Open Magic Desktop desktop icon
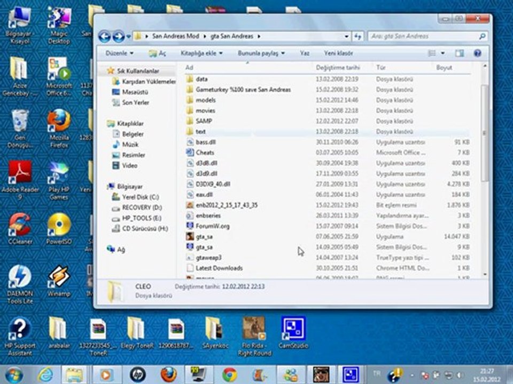This screenshot has width=513, height=384. [x=59, y=26]
